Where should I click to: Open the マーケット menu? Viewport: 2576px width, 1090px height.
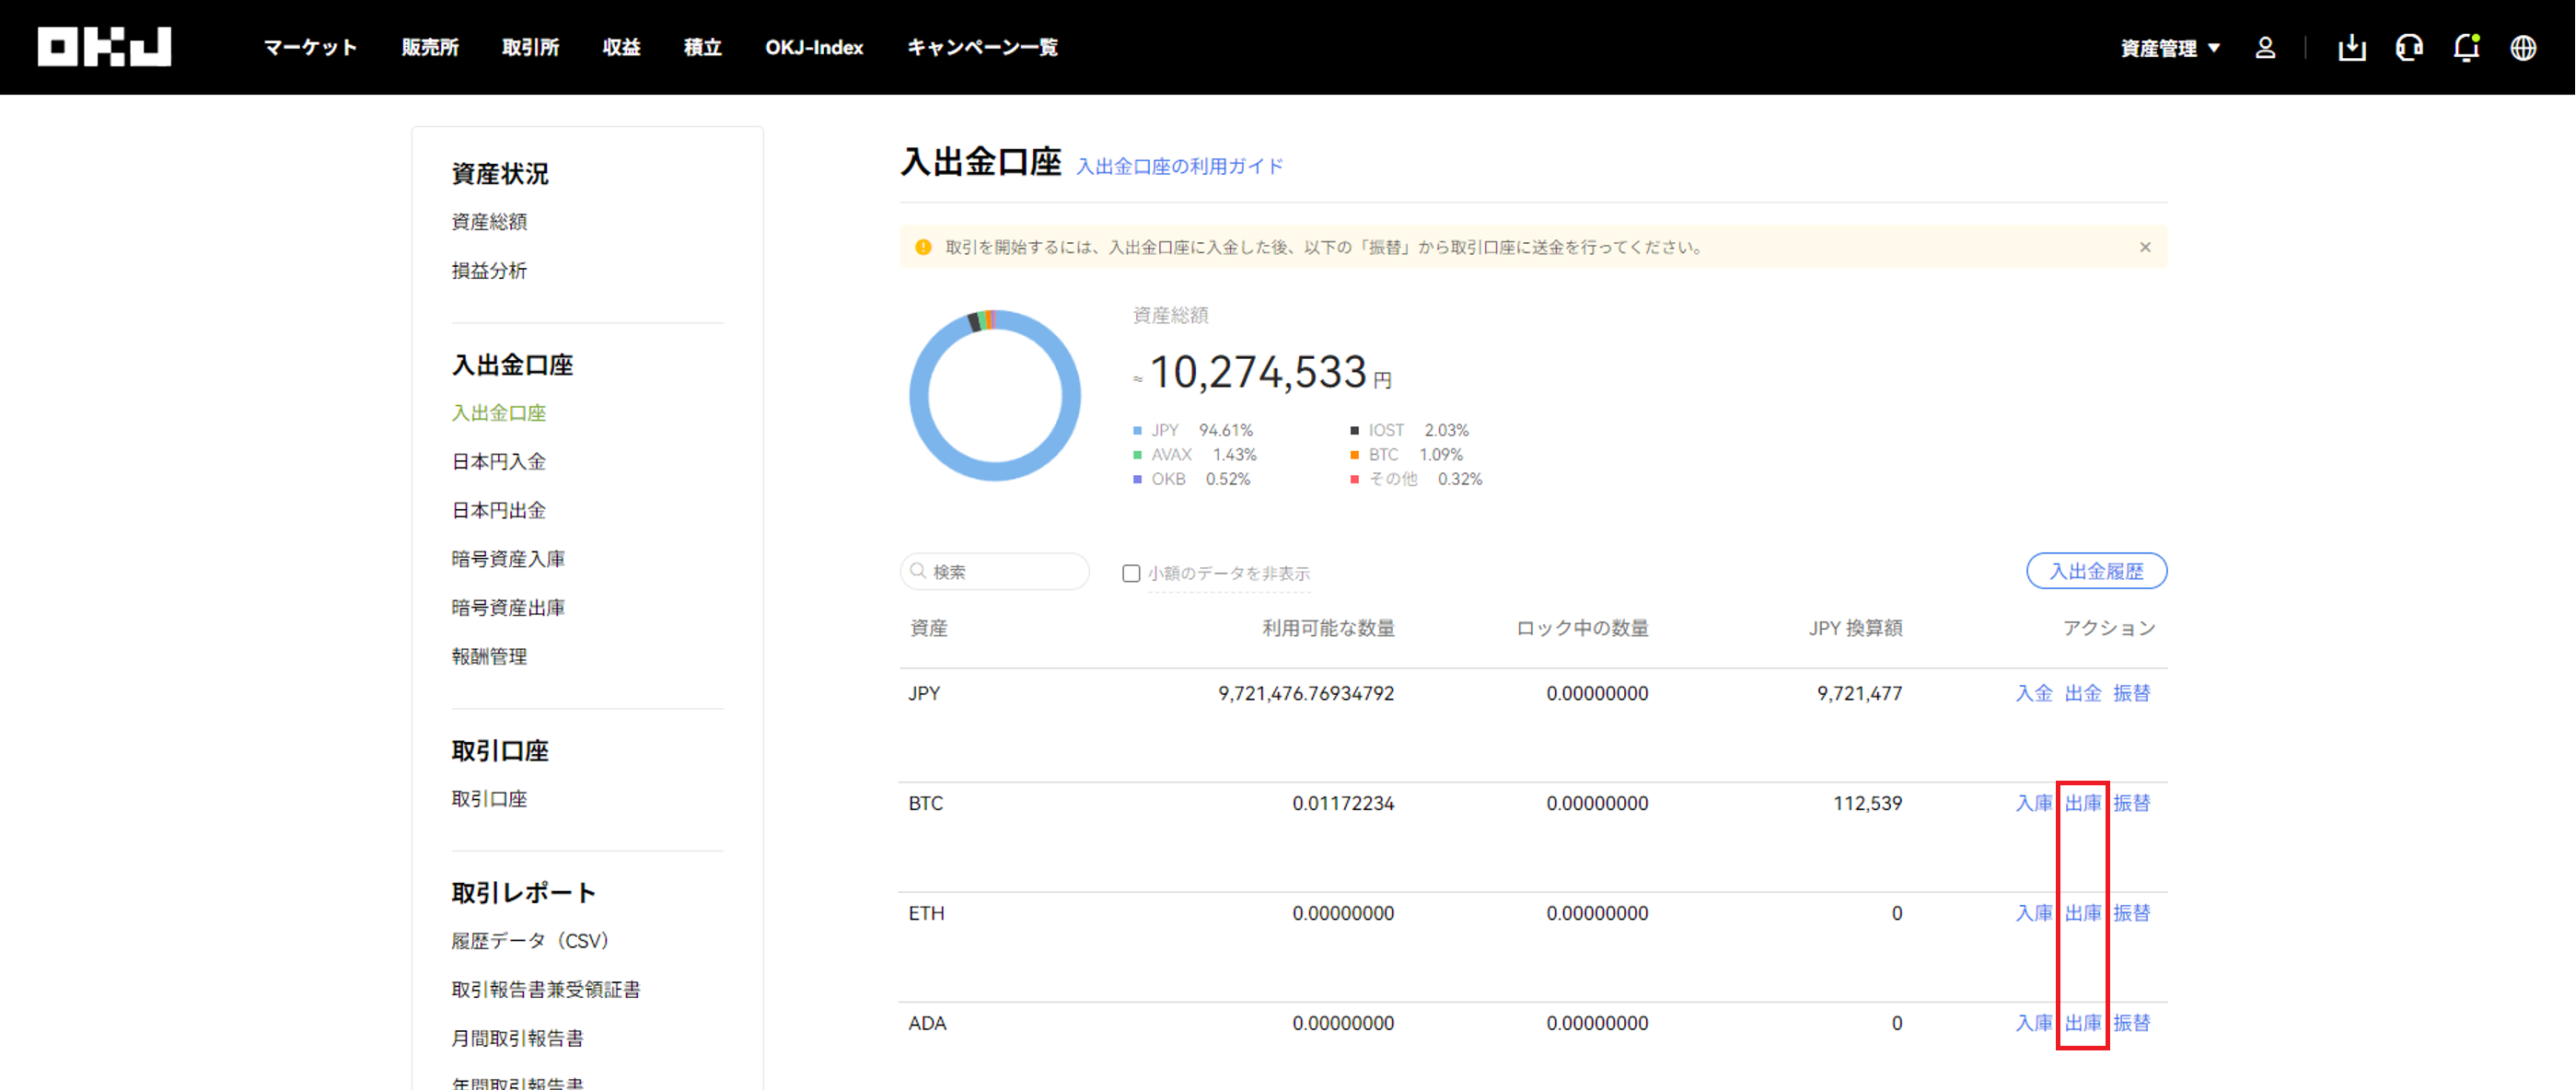tap(310, 47)
